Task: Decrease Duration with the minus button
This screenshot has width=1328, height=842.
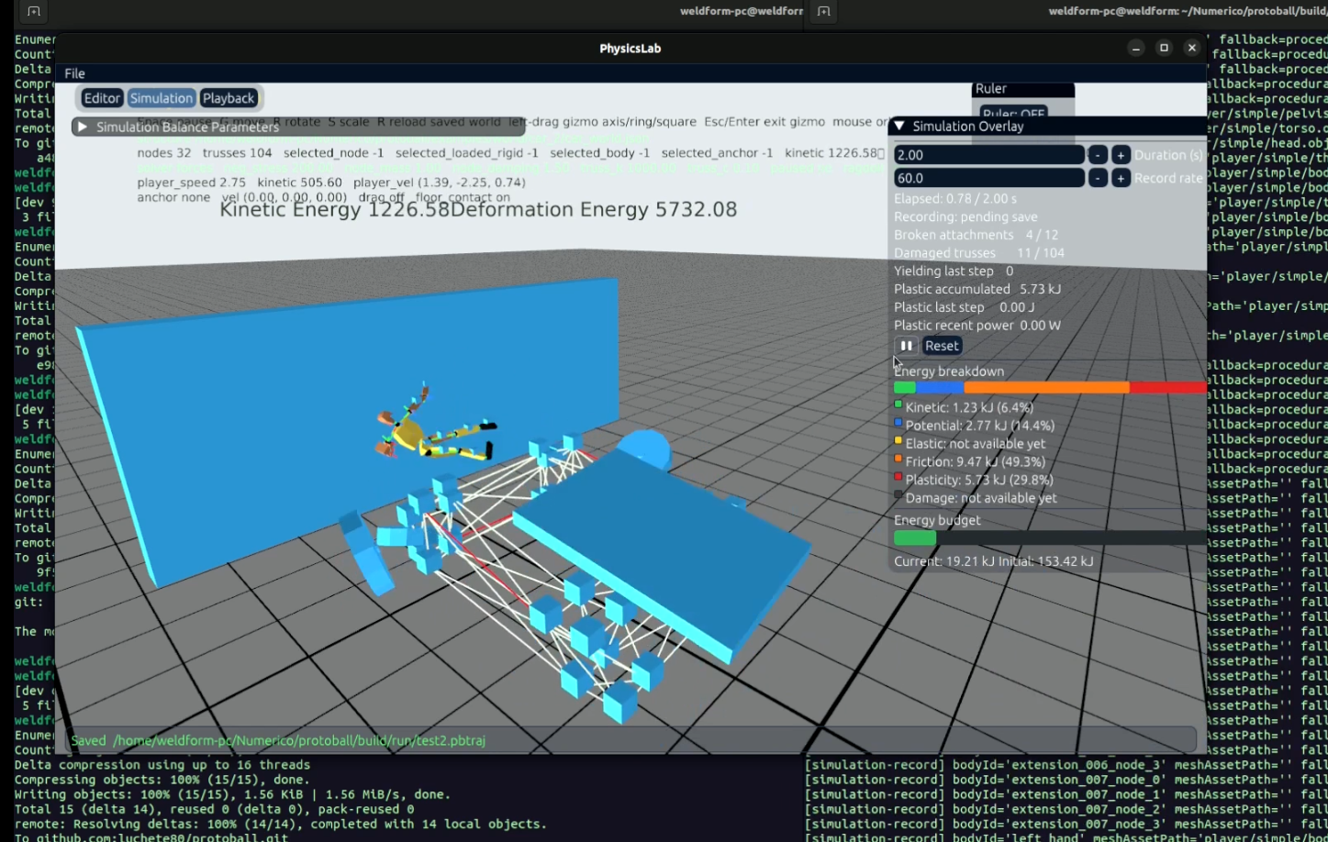Action: pyautogui.click(x=1098, y=155)
